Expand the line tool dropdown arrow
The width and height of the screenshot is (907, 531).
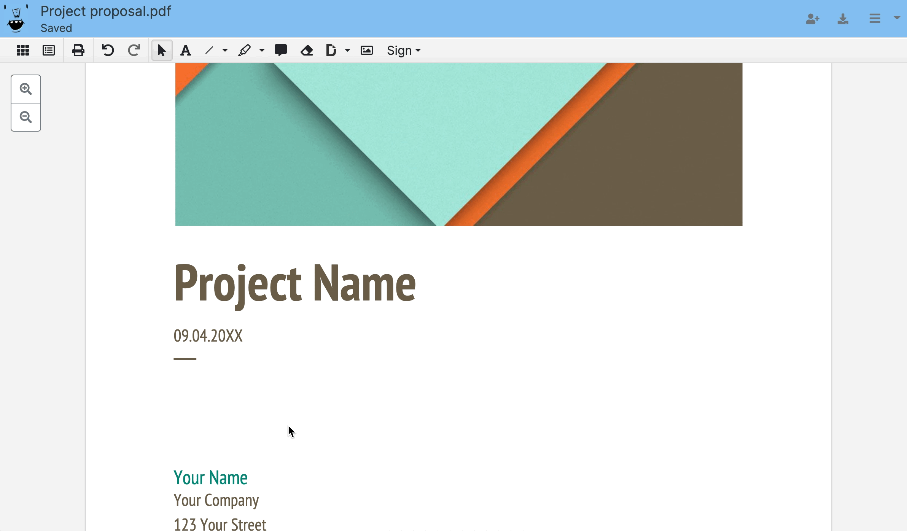point(225,50)
